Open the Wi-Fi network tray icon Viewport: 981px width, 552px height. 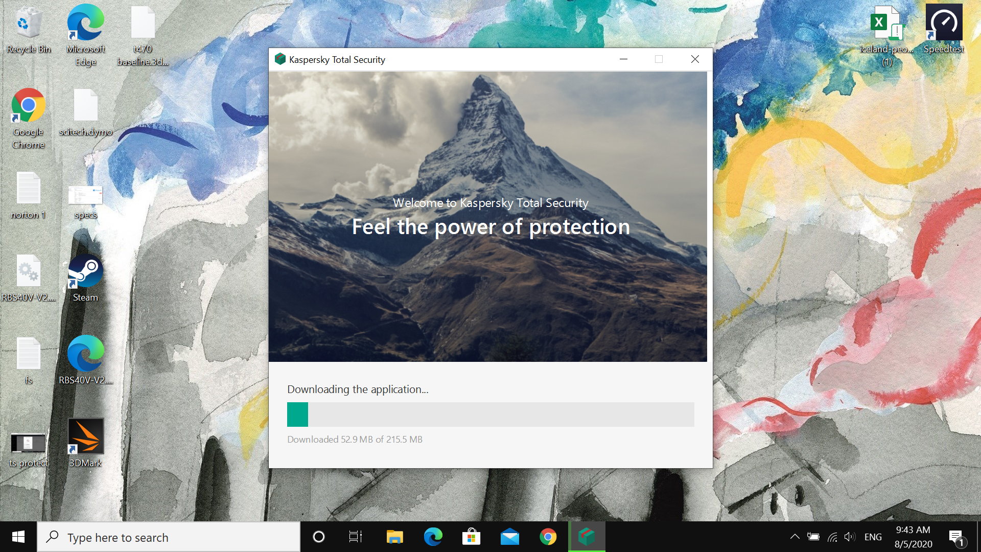[832, 537]
